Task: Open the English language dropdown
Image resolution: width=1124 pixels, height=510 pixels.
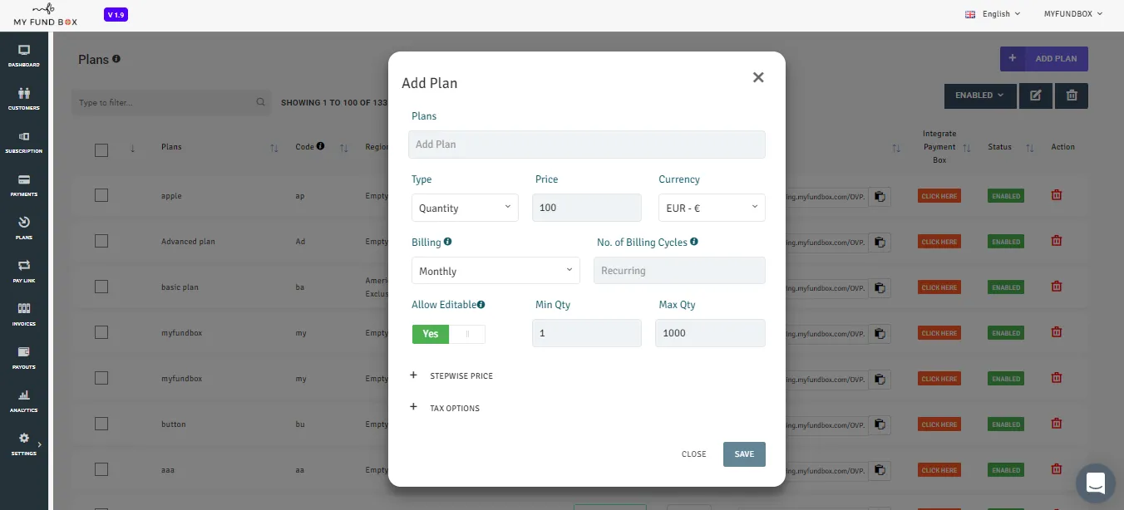Action: coord(993,14)
